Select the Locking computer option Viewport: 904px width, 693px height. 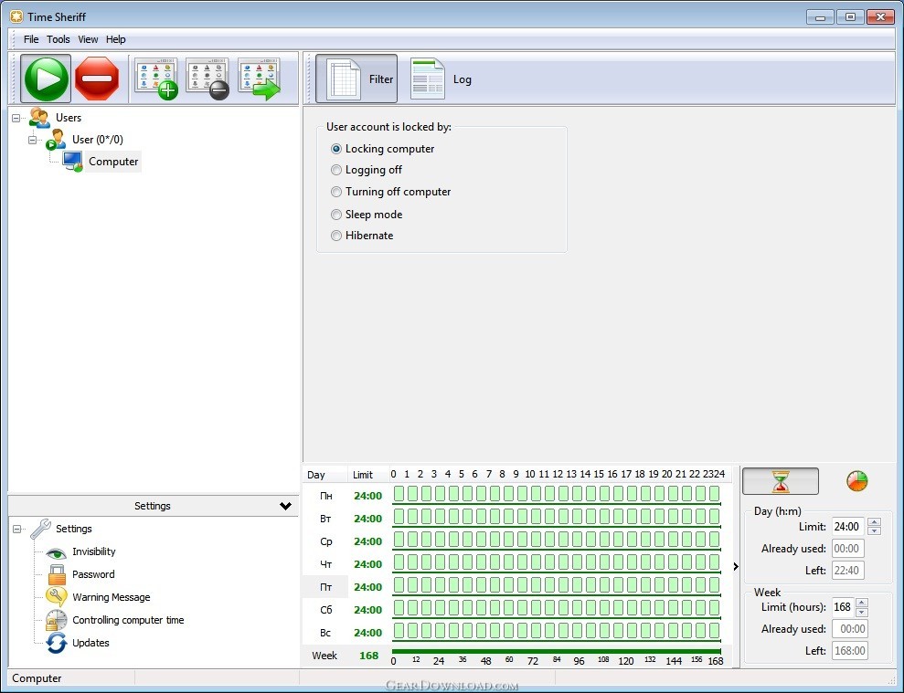383,149
